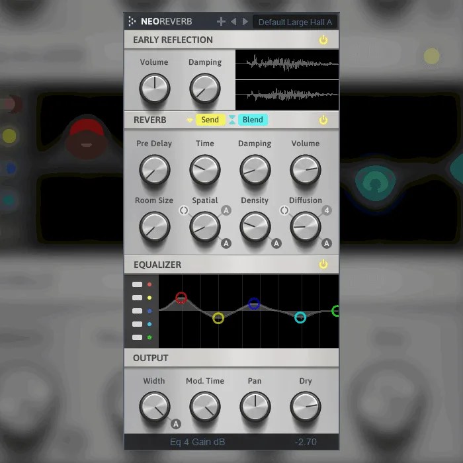Click the Mod. Time knob
Screen dimensions: 463x463
pyautogui.click(x=204, y=406)
